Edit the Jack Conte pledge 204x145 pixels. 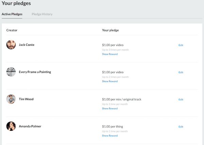click(x=181, y=45)
